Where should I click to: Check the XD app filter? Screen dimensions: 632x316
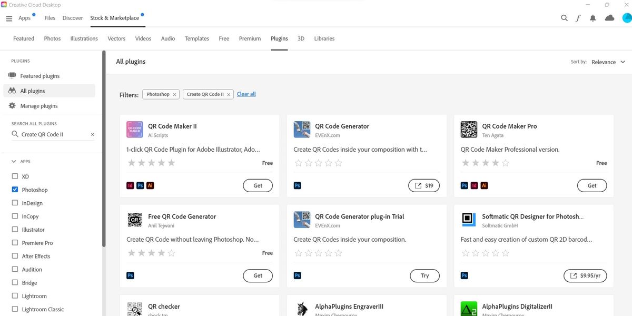click(x=15, y=176)
